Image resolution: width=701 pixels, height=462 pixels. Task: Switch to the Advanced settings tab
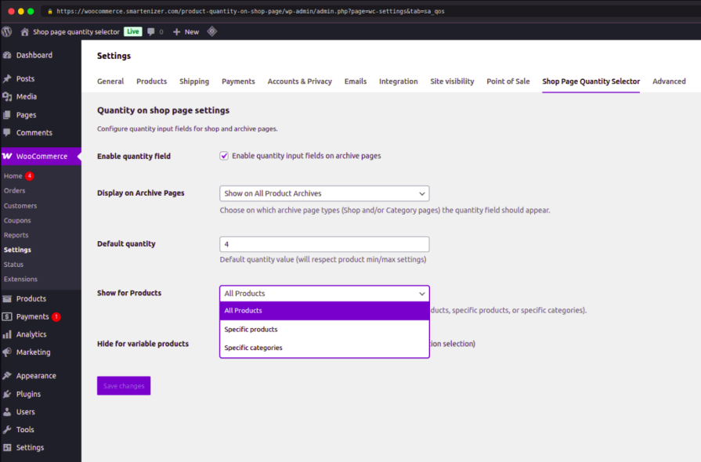click(669, 81)
